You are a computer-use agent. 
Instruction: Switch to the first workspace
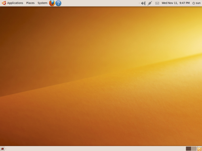tap(188, 149)
